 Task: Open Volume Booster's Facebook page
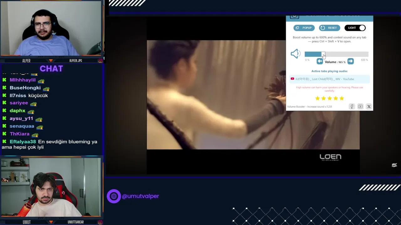(352, 107)
